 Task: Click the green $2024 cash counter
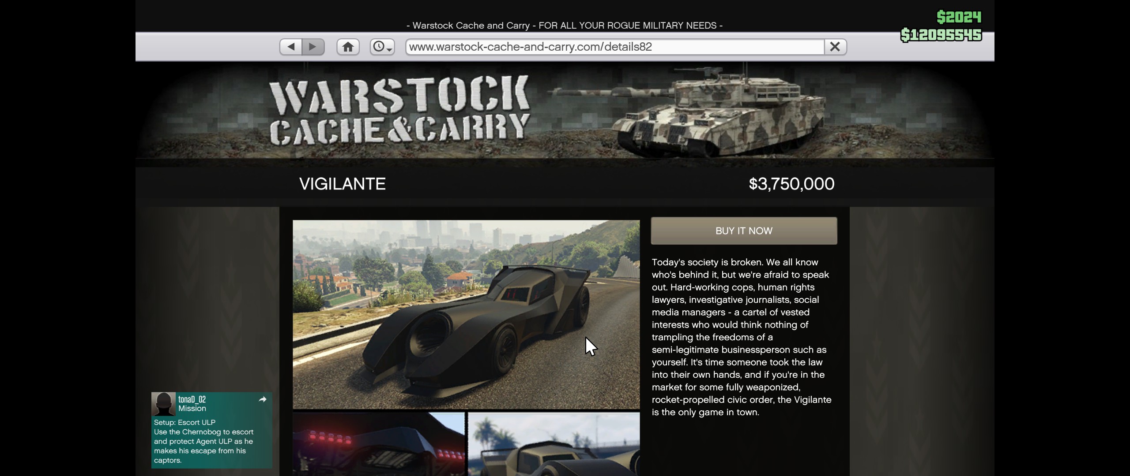tap(959, 17)
